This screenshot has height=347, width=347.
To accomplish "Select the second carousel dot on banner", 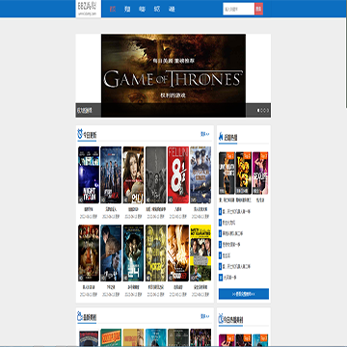I will (261, 110).
